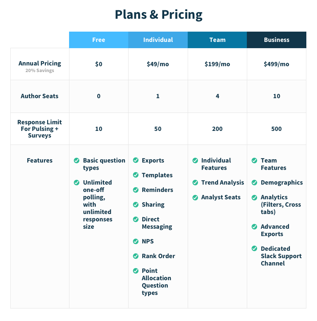Click the check icon beside Rank Order
The height and width of the screenshot is (321, 317).
pos(136,256)
